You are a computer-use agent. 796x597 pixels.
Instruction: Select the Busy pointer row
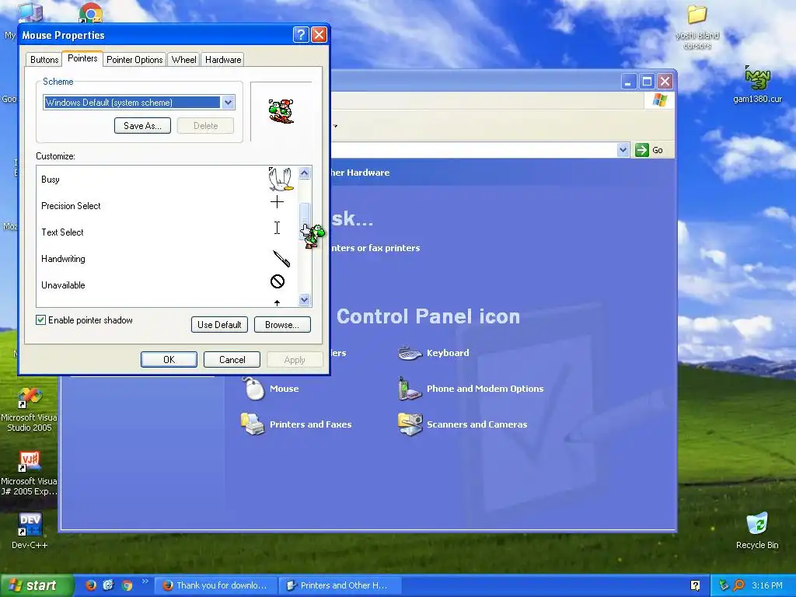pos(167,180)
